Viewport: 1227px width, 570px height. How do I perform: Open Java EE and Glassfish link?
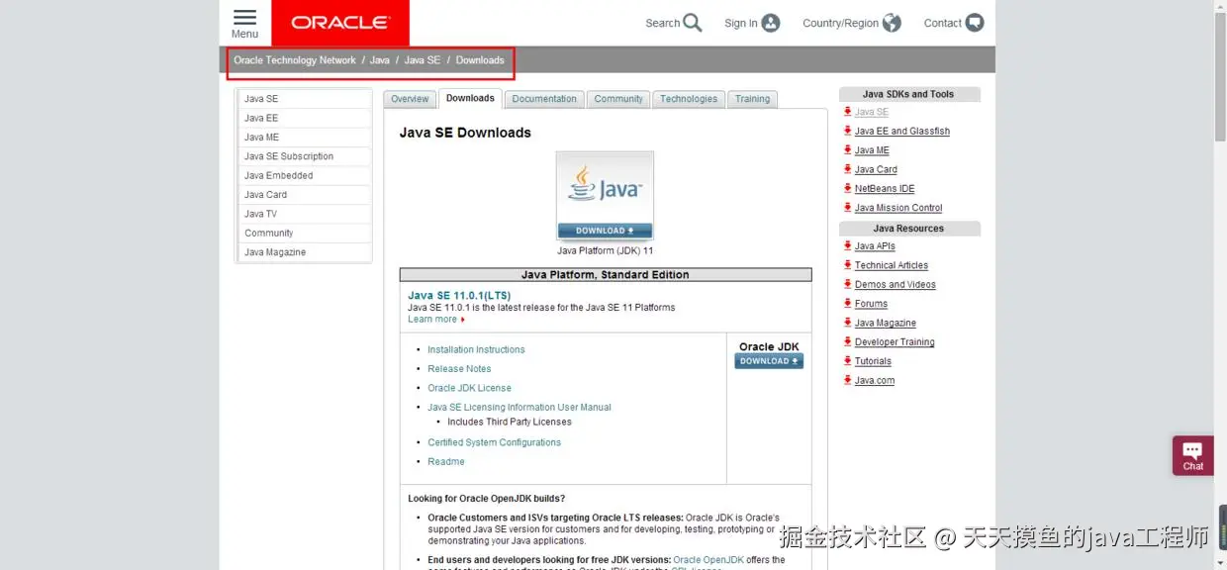[902, 131]
